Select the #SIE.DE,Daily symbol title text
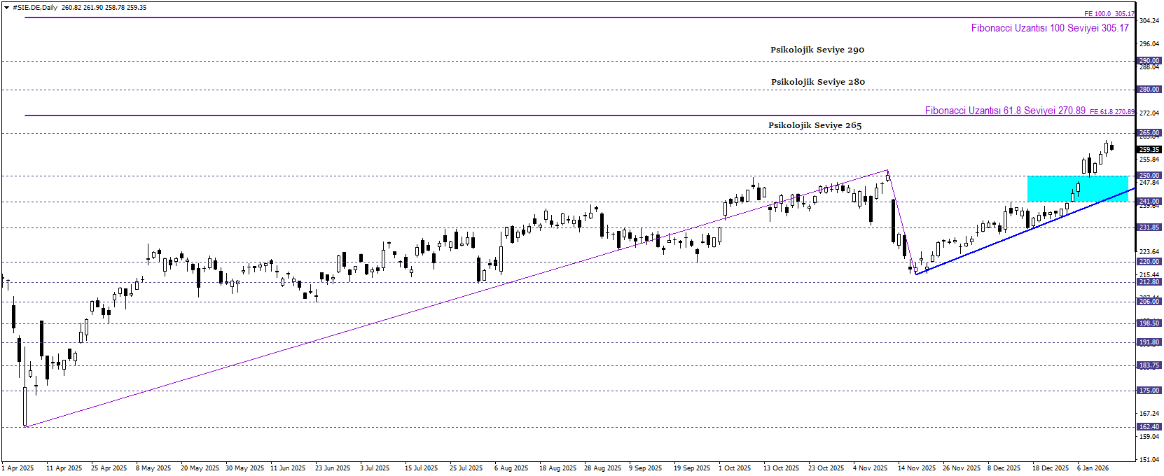This screenshot has height=476, width=1164. [35, 8]
